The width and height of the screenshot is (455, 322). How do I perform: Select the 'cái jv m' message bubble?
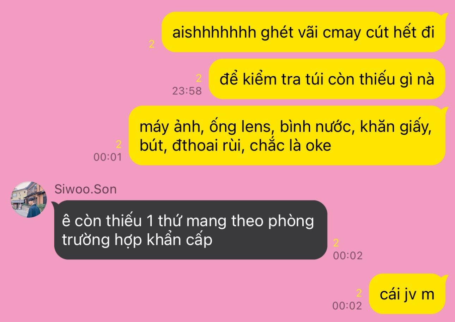tap(407, 294)
